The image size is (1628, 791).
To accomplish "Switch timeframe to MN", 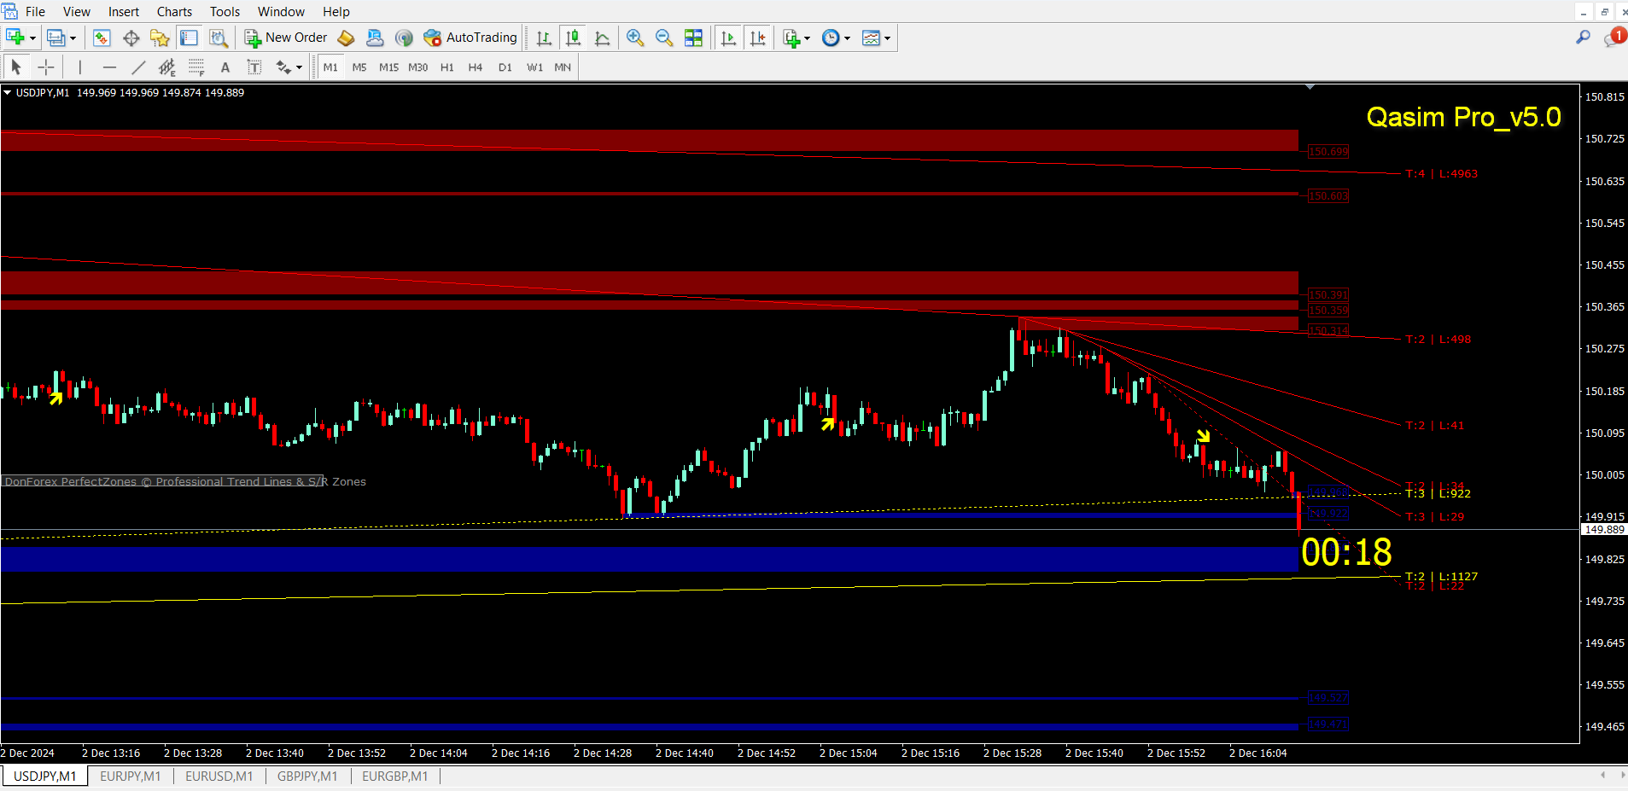I will click(563, 67).
